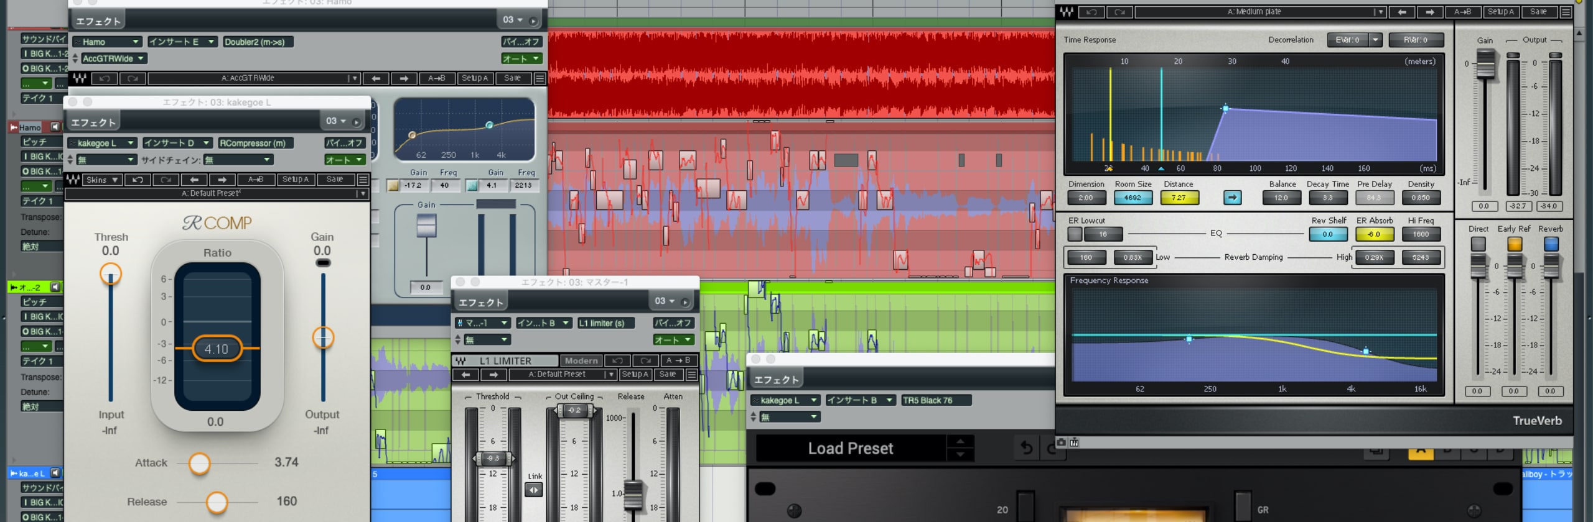This screenshot has height=522, width=1593.
Task: Mute the Hamo track speaker icon
Action: coord(55,127)
